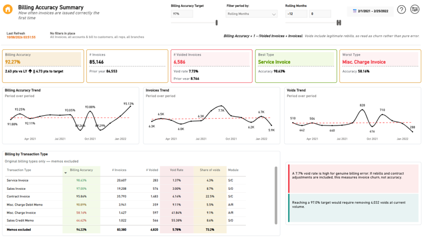Sort by the Share of voids header
The image size is (423, 239).
click(210, 170)
